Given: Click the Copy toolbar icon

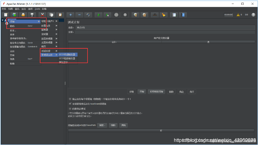Looking at the screenshot, I should [51, 15].
